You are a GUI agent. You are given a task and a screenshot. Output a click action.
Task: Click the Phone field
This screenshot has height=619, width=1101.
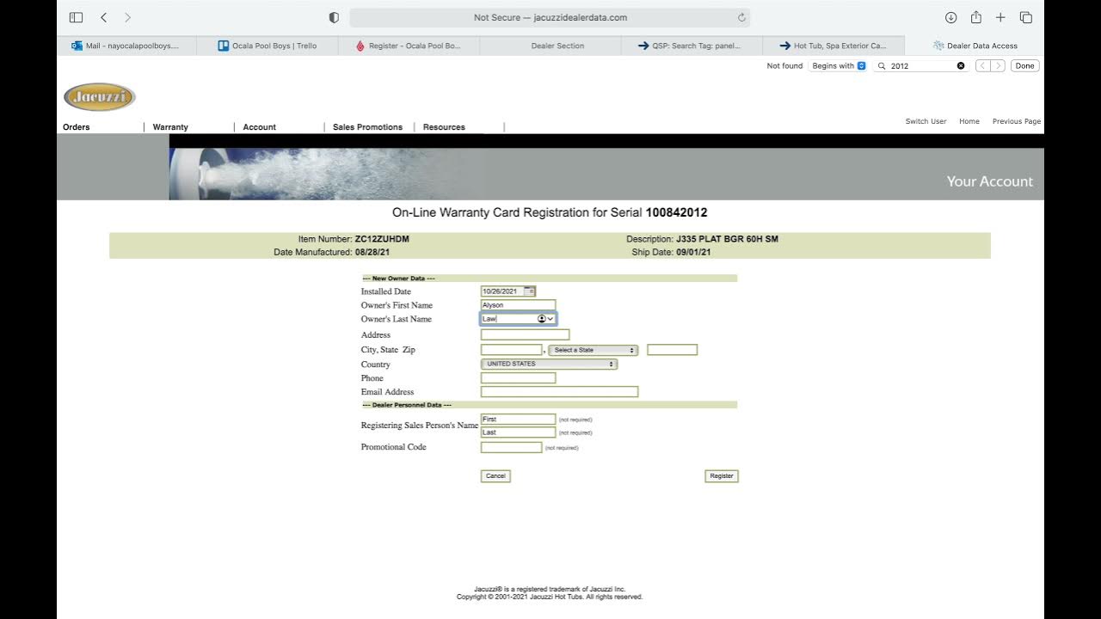[x=518, y=377]
